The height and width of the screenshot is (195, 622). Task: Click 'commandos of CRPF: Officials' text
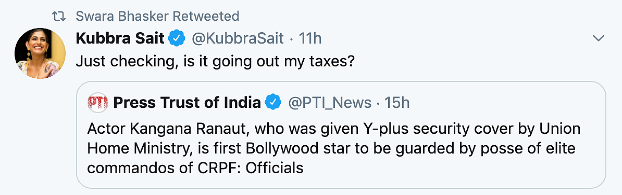tap(195, 168)
